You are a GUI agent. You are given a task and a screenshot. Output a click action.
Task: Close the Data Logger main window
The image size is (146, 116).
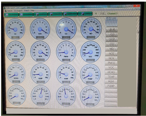coord(137,6)
